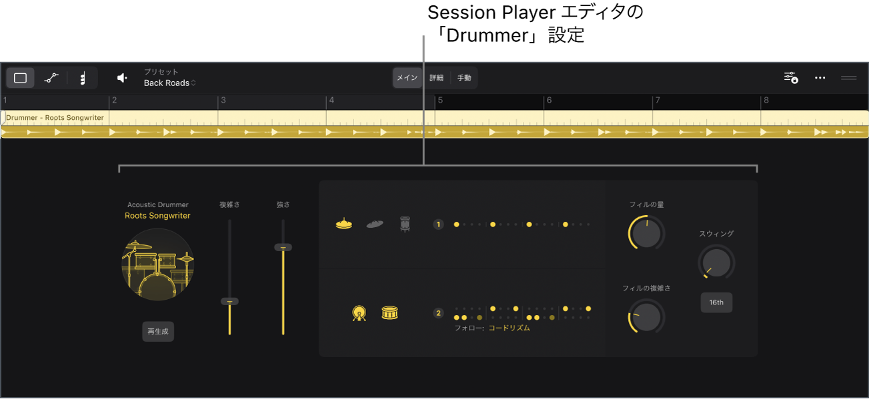Open the コードリズム follow menu

(x=509, y=328)
